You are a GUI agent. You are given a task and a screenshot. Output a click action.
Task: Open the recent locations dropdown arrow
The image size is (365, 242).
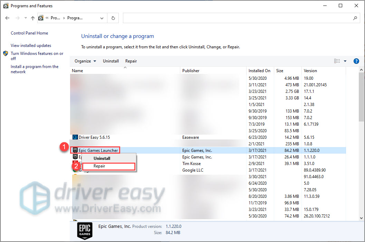coord(26,18)
